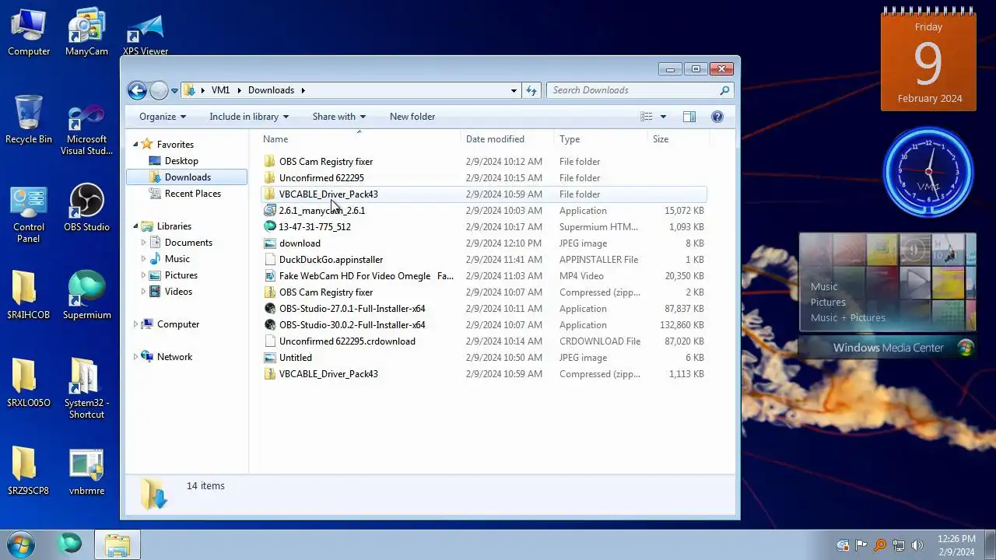Open Microsoft Visual Studio shortcut

point(86,130)
